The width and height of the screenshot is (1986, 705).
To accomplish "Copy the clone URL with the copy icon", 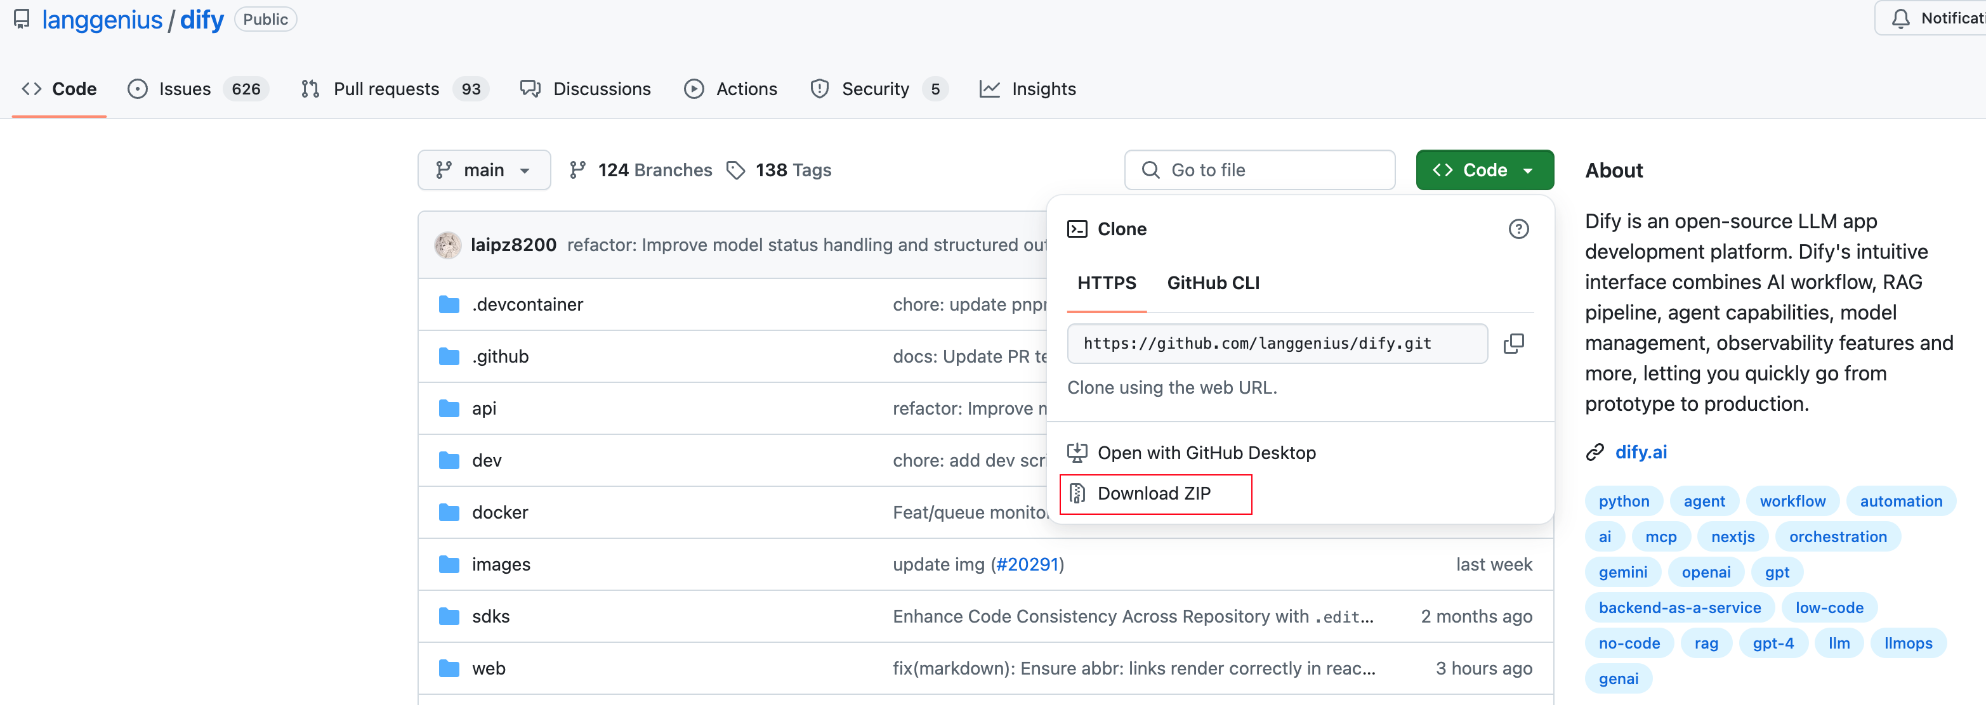I will [1513, 344].
